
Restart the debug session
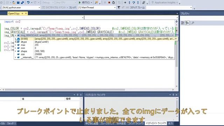[x=113, y=2]
